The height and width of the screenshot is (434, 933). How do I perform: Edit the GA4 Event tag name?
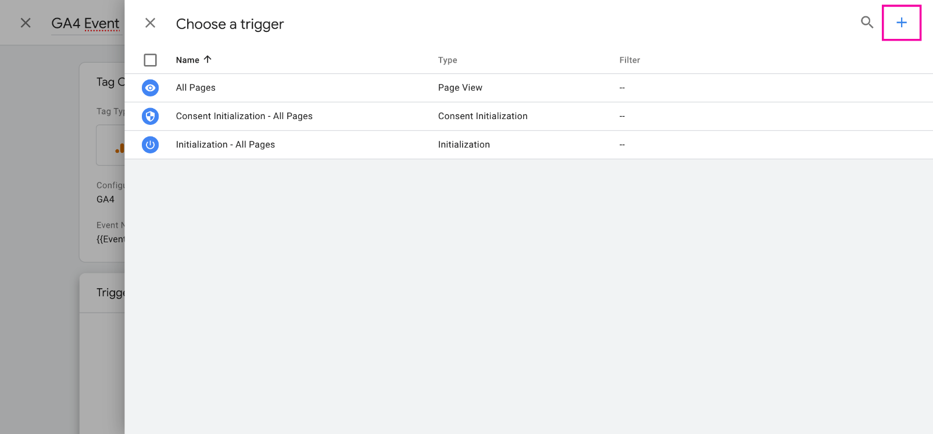tap(85, 23)
